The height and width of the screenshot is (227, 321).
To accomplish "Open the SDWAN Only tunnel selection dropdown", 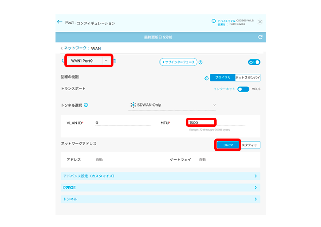I will point(172,105).
